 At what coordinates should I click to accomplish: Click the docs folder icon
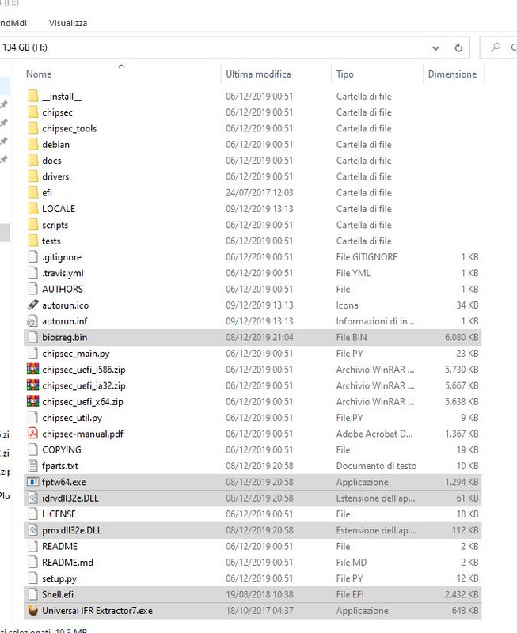[33, 161]
